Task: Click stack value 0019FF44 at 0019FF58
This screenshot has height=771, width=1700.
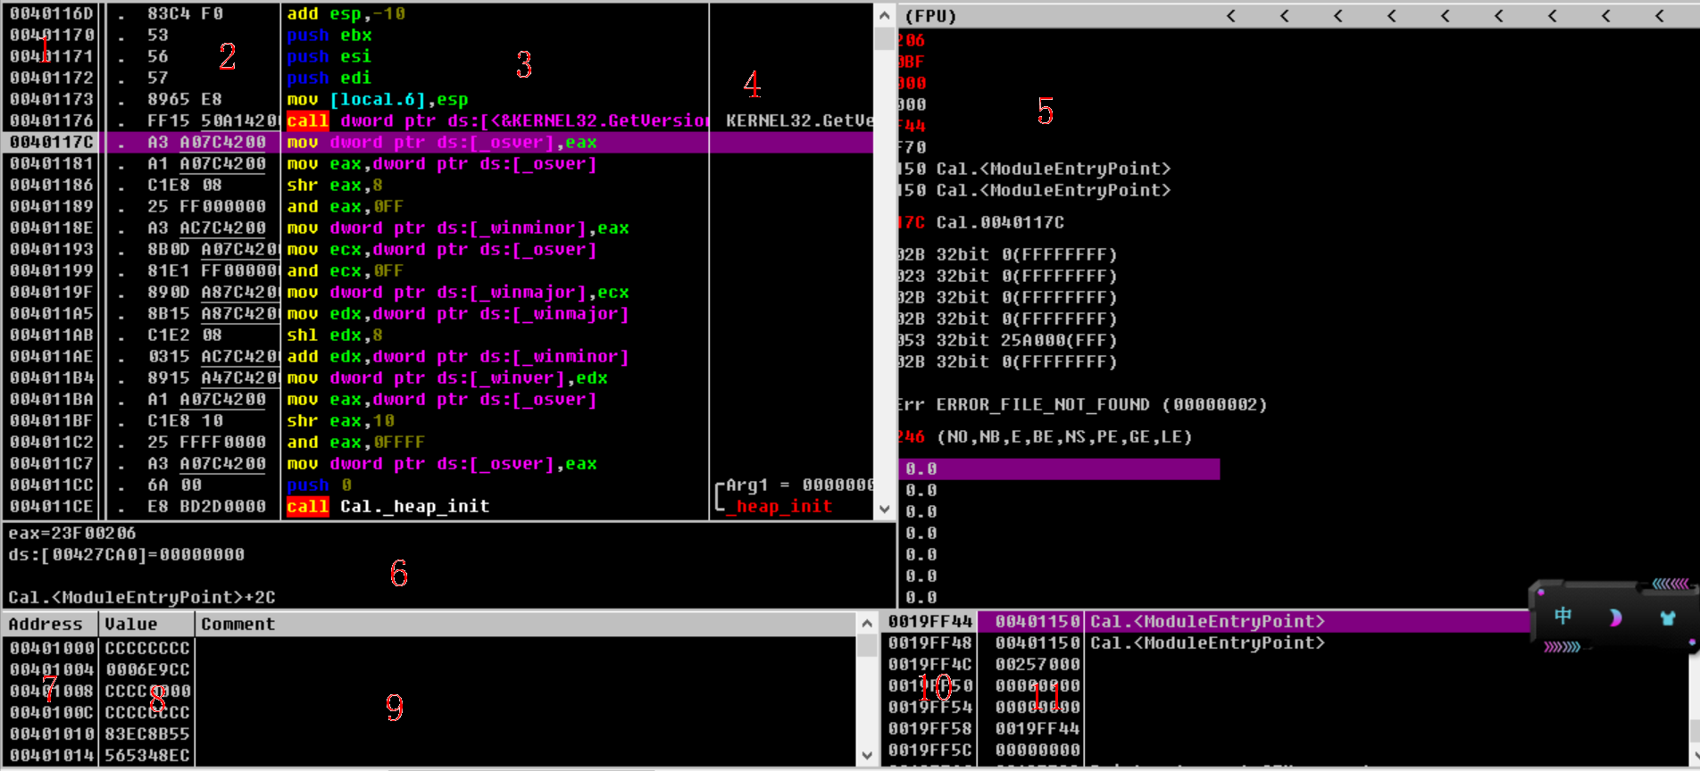Action: (1037, 729)
